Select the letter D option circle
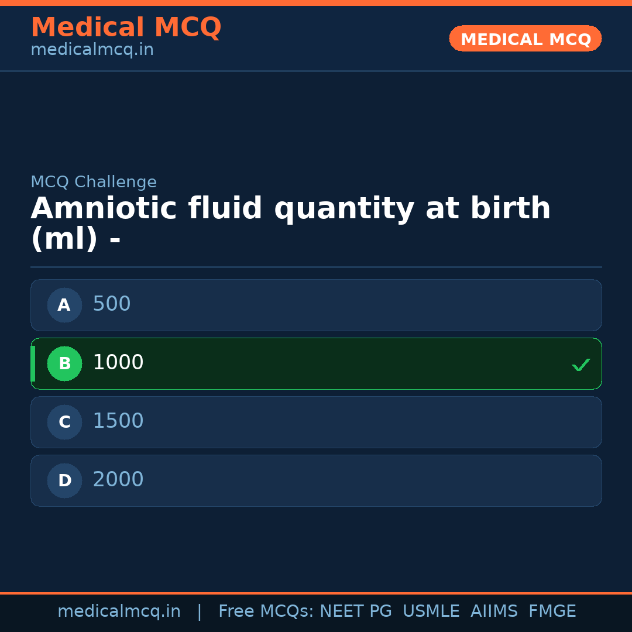Image resolution: width=632 pixels, height=632 pixels. (x=64, y=480)
